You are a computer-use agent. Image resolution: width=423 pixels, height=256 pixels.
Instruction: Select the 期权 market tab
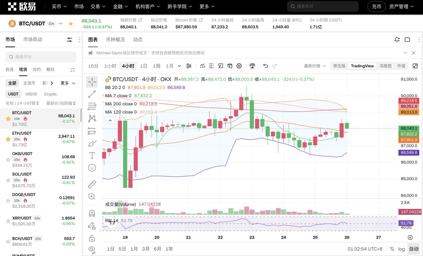[50, 69]
